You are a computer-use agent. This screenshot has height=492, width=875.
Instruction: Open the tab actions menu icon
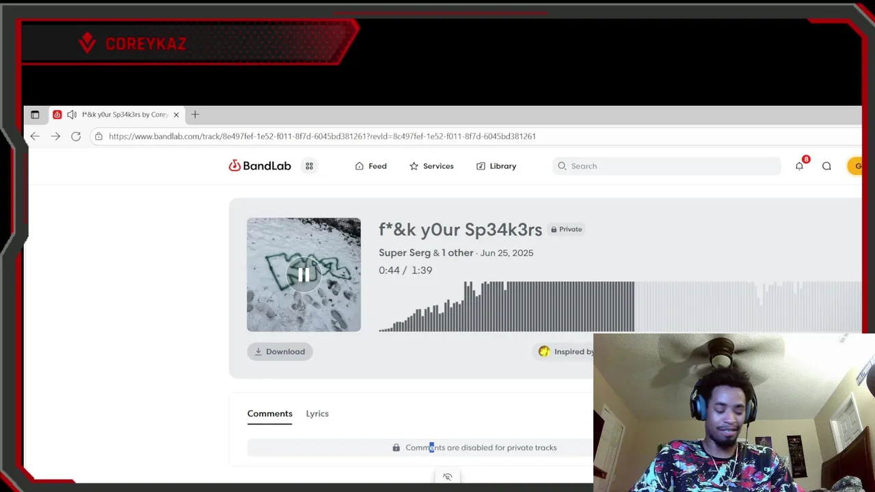point(35,115)
